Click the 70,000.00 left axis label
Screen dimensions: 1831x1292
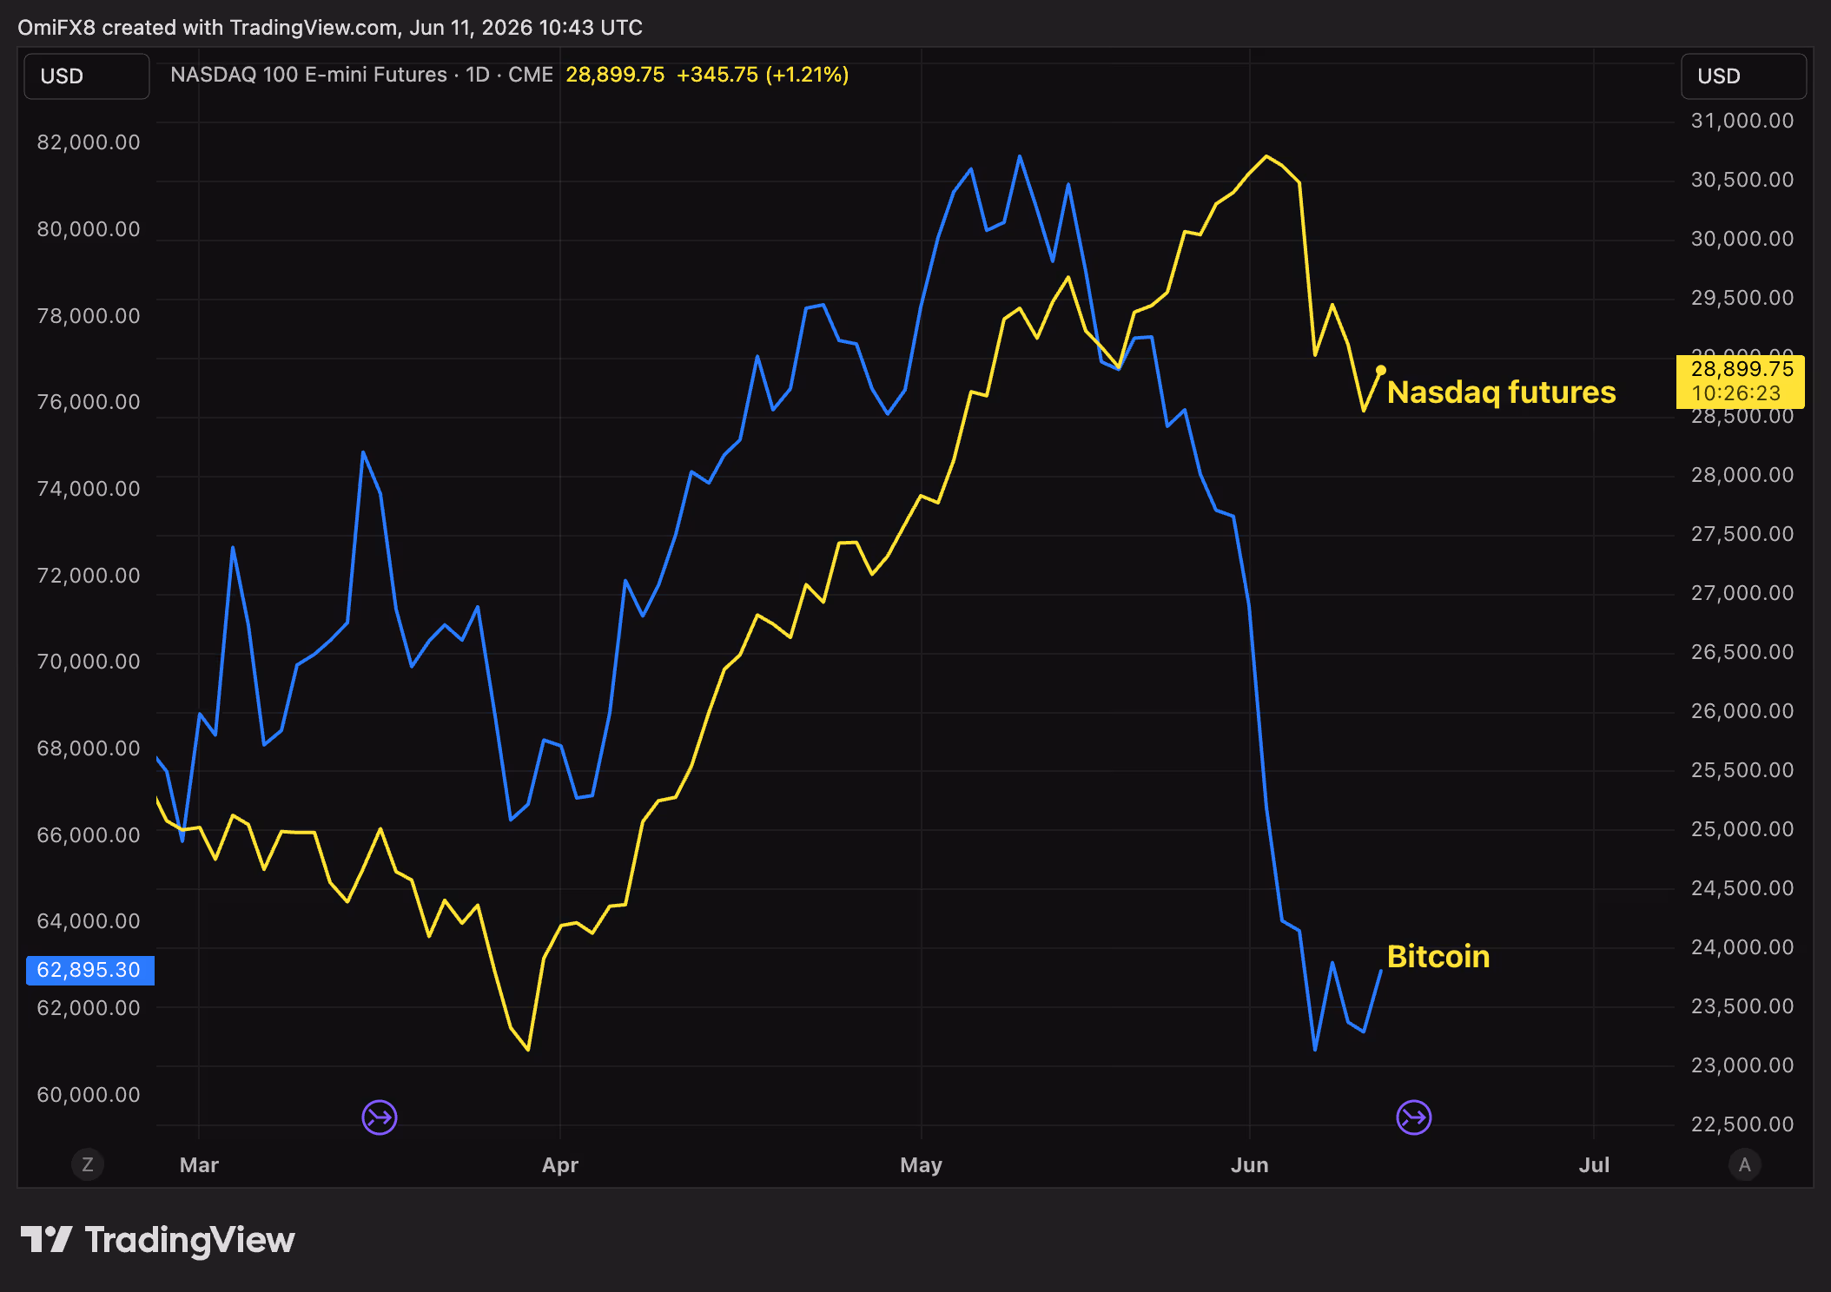89,662
